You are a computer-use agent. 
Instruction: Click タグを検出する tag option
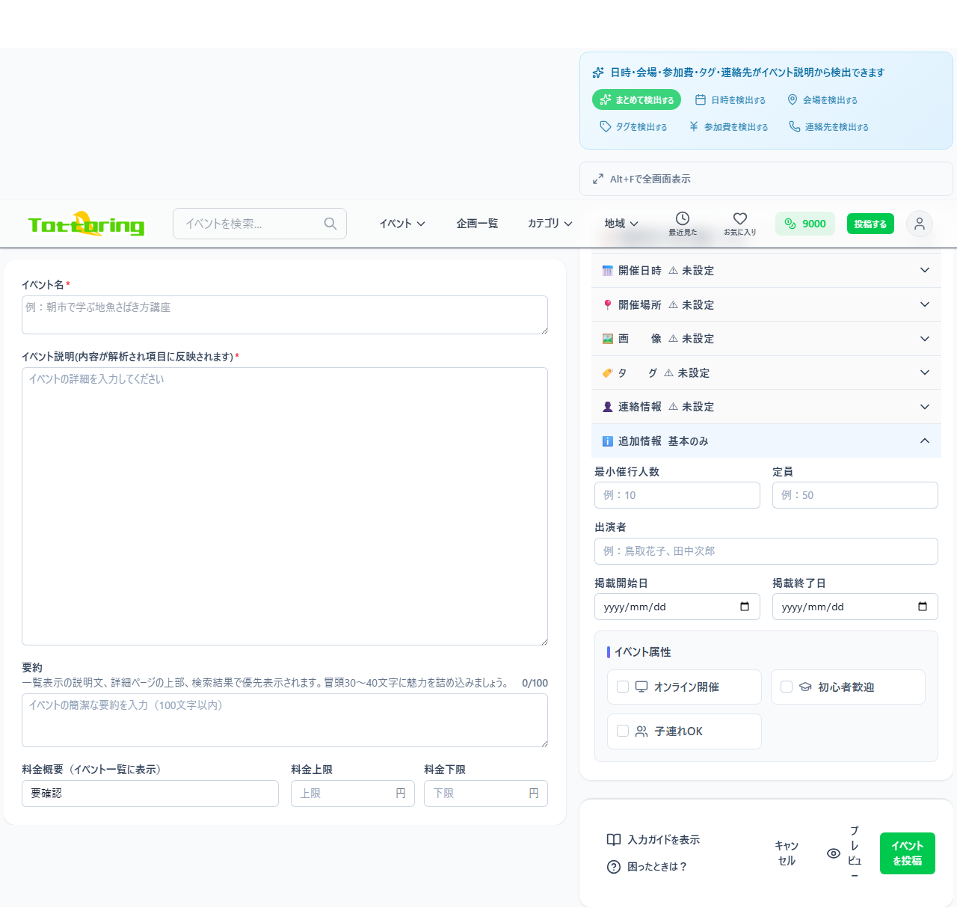click(x=633, y=126)
